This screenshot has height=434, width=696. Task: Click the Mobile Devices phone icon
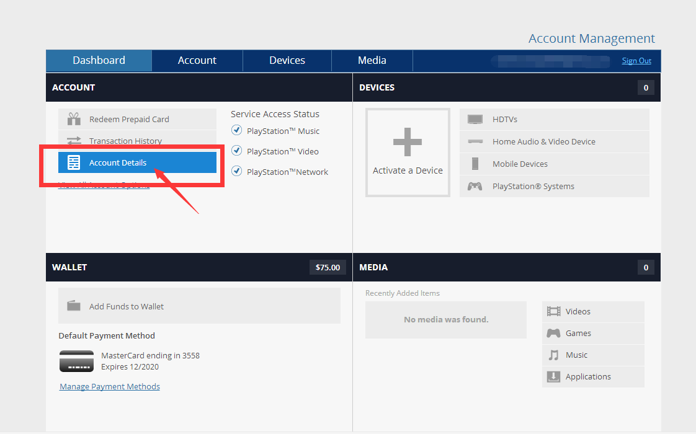[x=475, y=164]
